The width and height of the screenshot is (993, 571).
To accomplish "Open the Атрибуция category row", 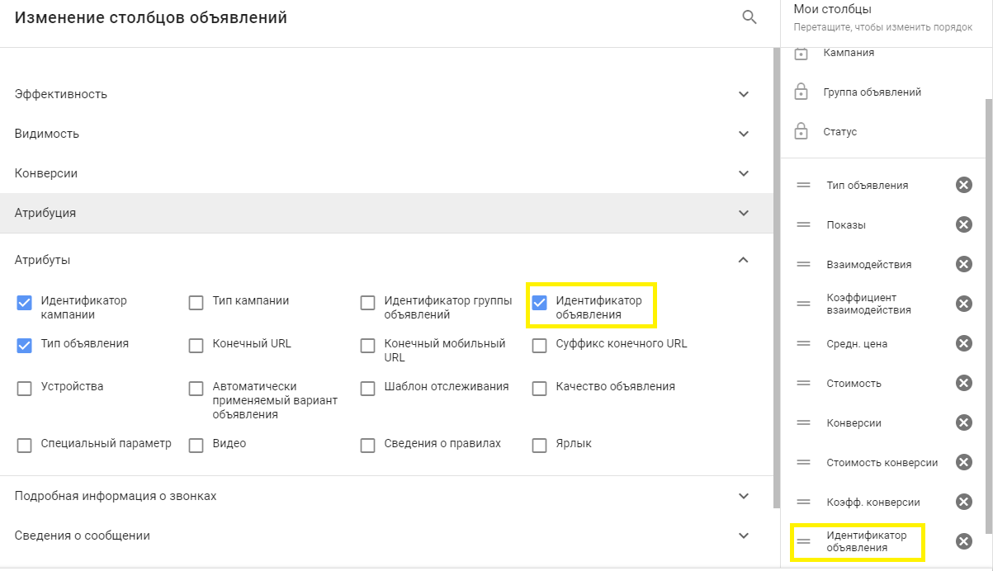I will (45, 213).
